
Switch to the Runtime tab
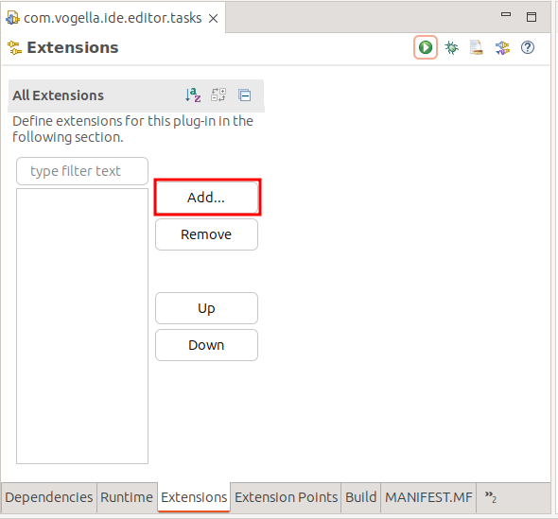coord(127,497)
